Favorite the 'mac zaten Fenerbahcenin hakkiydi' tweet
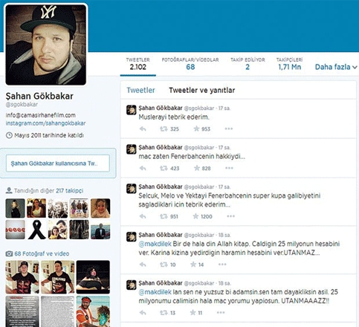359x327 pixels. (197, 168)
